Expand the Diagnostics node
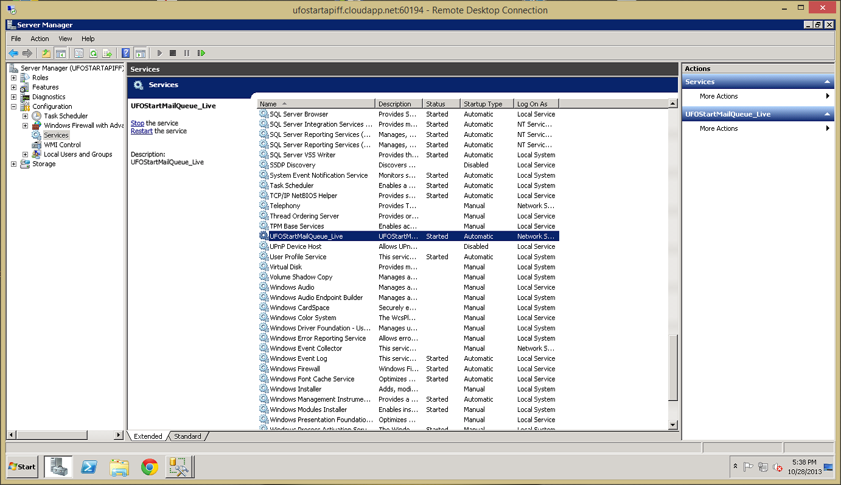 pos(14,97)
